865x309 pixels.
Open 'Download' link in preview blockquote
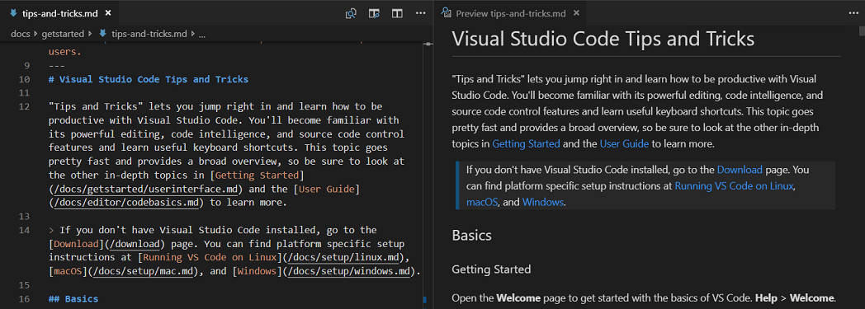pos(740,170)
